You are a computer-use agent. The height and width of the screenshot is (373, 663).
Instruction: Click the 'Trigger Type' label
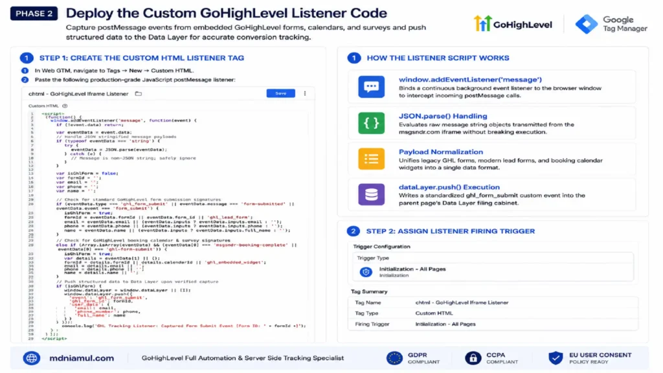tap(373, 258)
